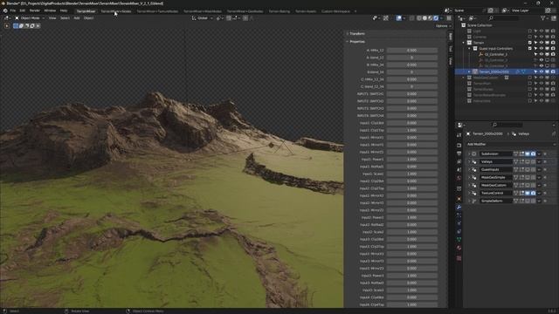Remove the Subdivision modifier with X

click(545, 154)
